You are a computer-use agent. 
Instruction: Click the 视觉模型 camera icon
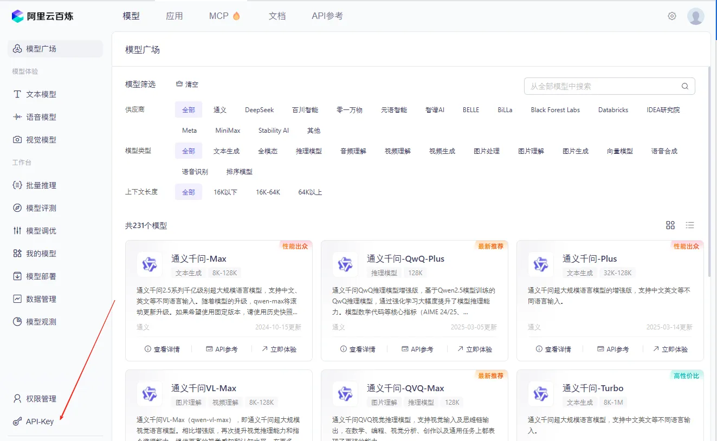17,140
